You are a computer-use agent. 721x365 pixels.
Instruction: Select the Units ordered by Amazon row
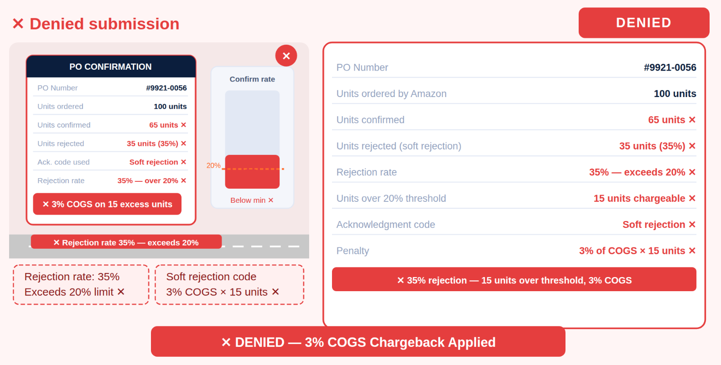(x=514, y=93)
